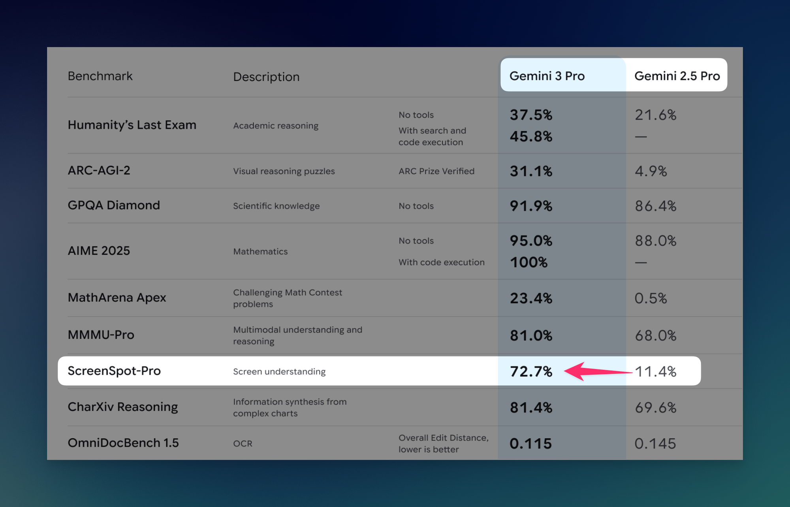Click the Gemini 2.5 Pro column header
This screenshot has height=507, width=790.
(x=677, y=76)
